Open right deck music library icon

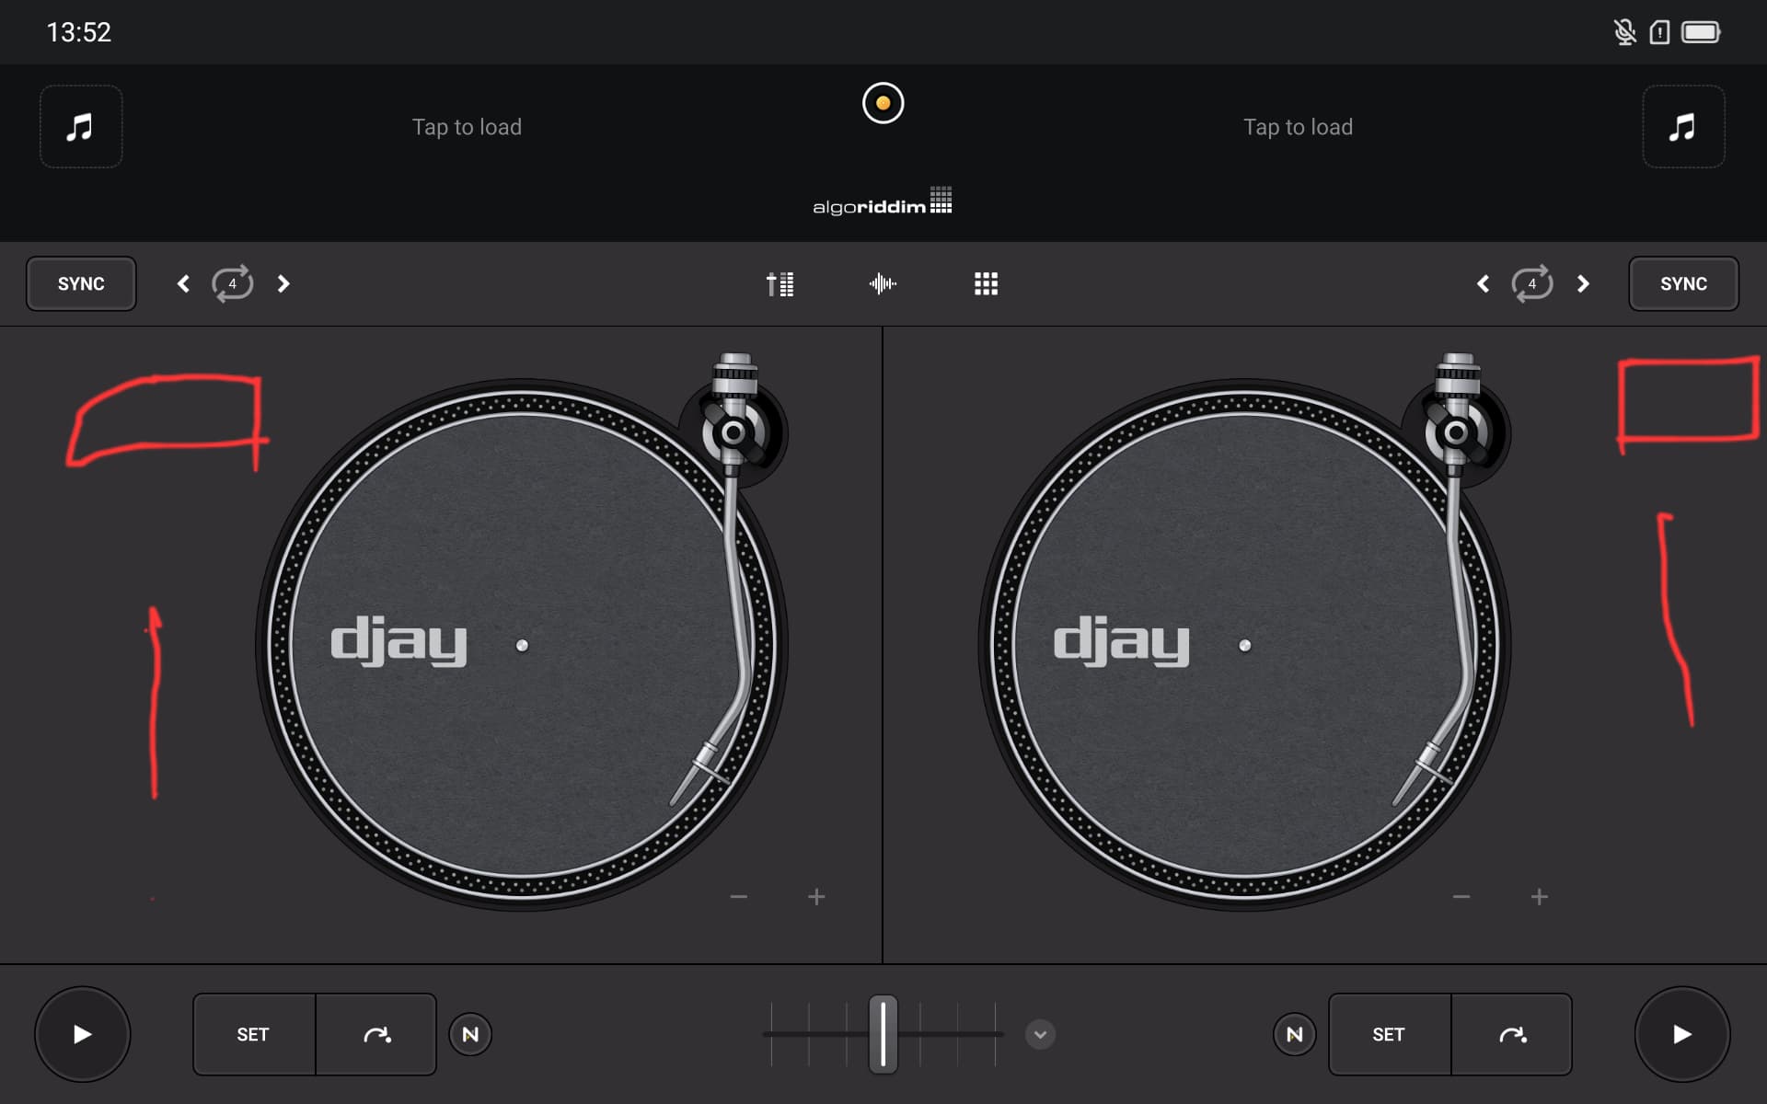(1683, 127)
